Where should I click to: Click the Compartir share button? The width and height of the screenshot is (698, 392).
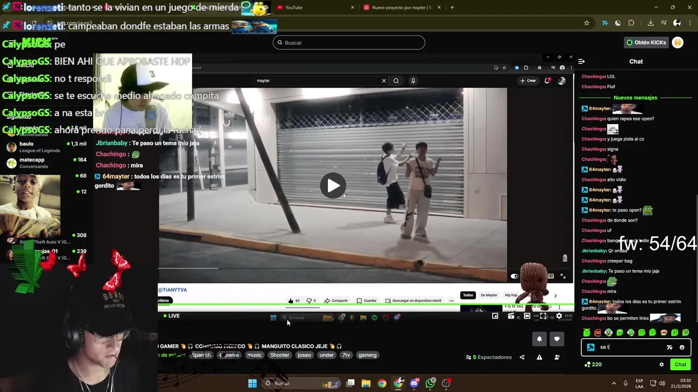336,301
